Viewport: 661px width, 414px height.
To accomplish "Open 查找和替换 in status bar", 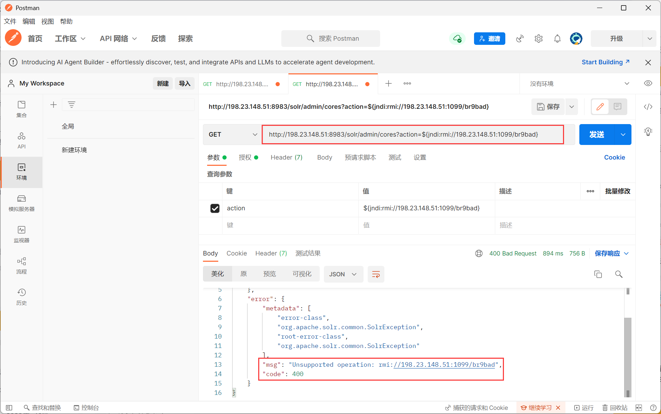I will point(42,408).
